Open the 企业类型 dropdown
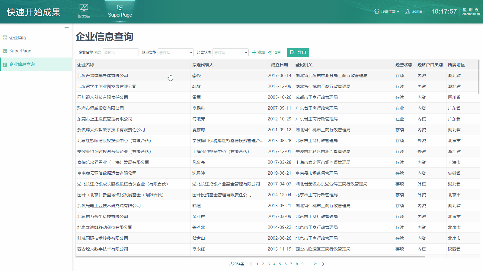 (175, 52)
